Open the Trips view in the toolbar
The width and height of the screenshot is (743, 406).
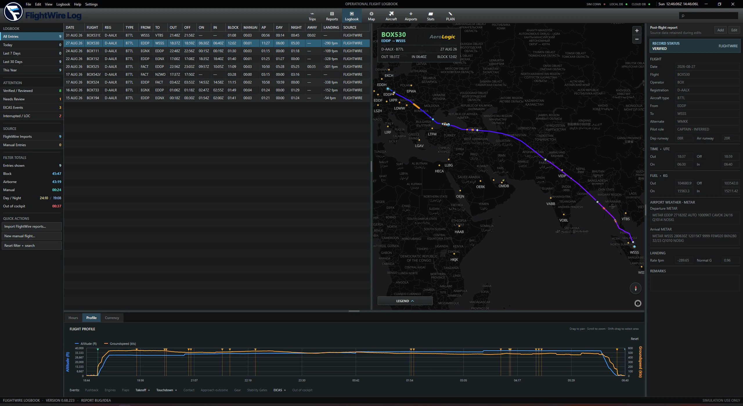coord(312,16)
